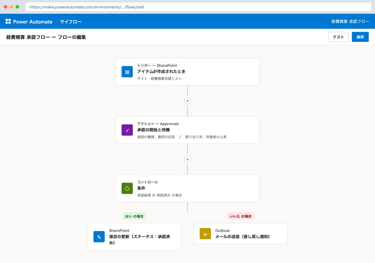The height and width of the screenshot is (263, 375).
Task: Add step after 承認の開始と待機
Action: pos(187,159)
